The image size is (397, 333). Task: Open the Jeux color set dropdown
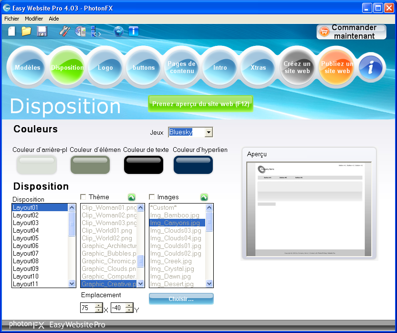[x=209, y=132]
